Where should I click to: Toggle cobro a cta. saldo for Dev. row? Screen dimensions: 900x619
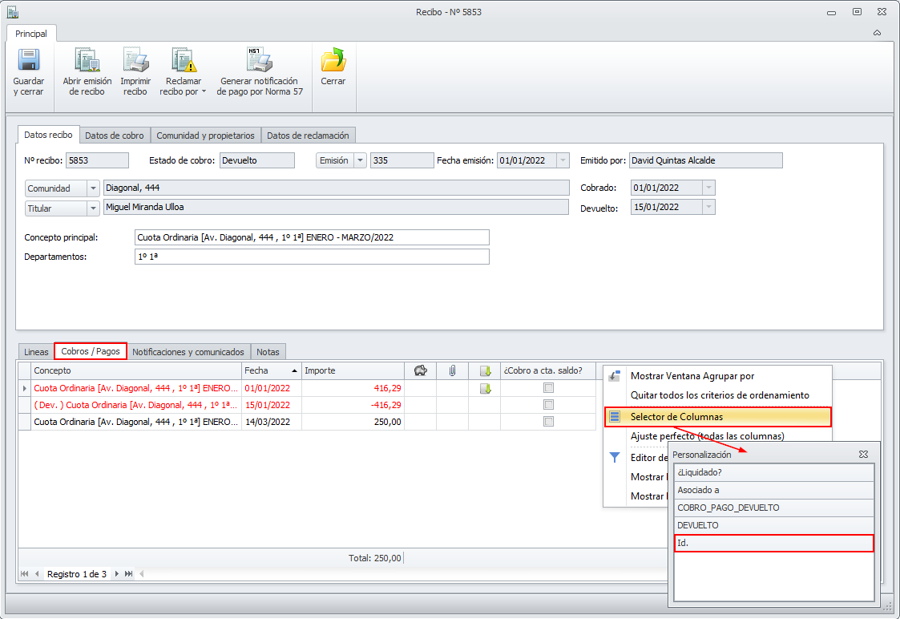(548, 405)
